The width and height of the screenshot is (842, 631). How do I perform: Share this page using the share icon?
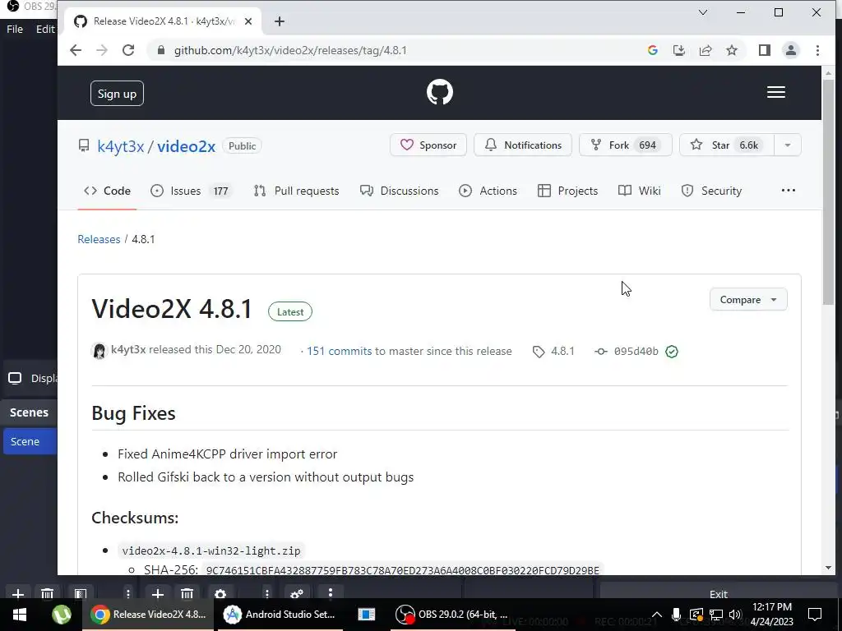pos(705,50)
